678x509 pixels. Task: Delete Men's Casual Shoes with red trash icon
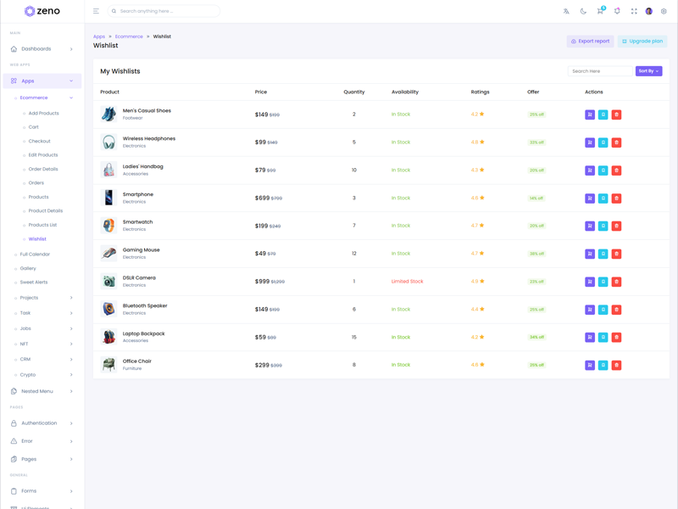(x=616, y=115)
